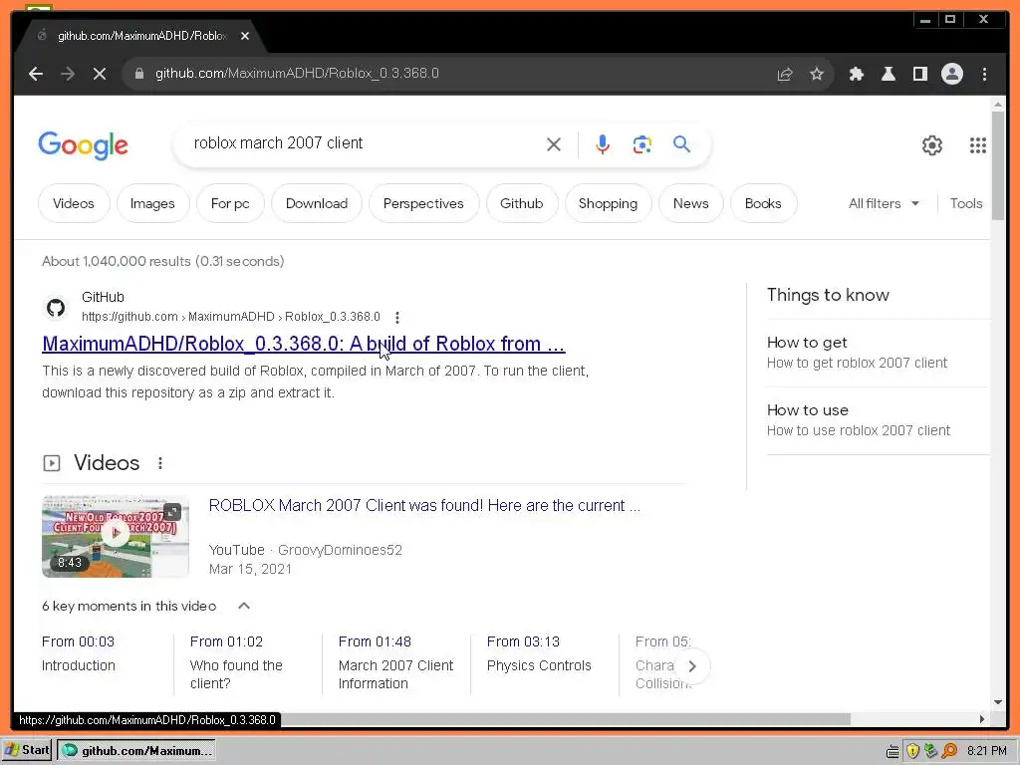Jump to From 01:02 Who found the client
This screenshot has width=1020, height=765.
[x=236, y=662]
